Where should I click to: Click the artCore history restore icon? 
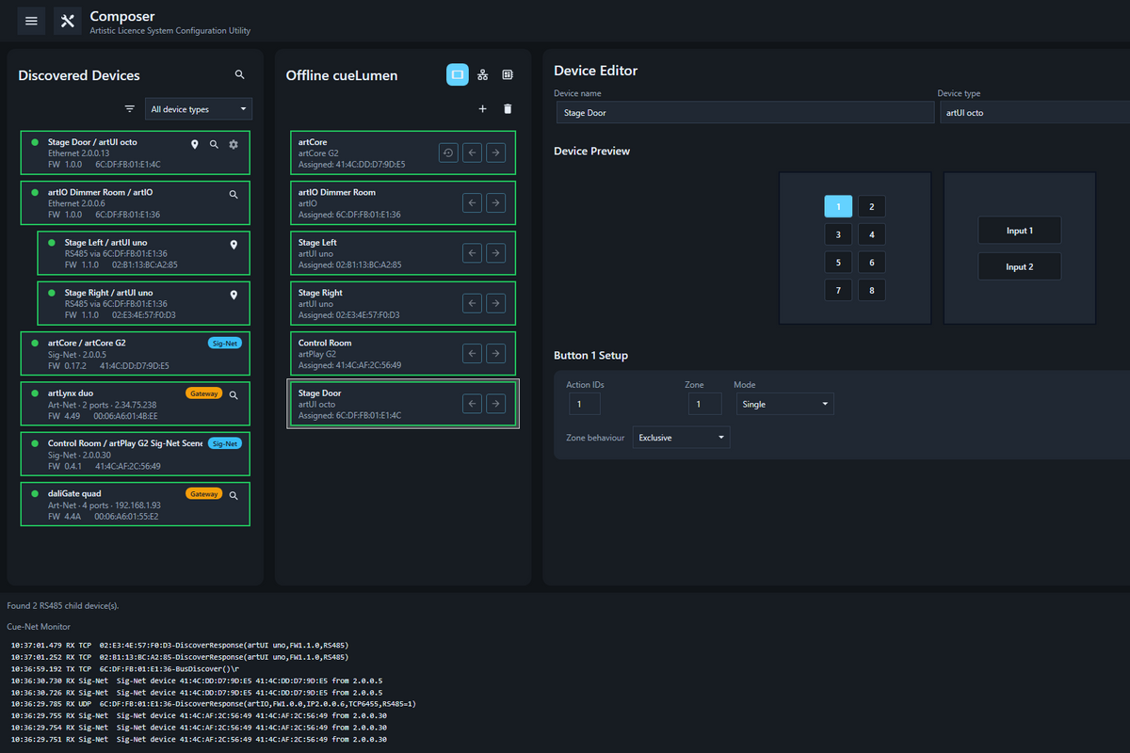click(449, 152)
